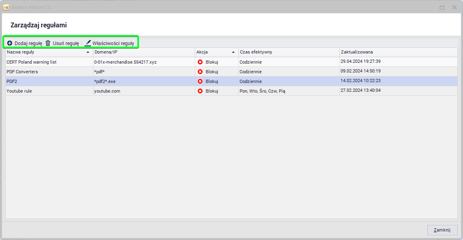
Task: Click the Domena/IP column header
Action: pyautogui.click(x=105, y=52)
